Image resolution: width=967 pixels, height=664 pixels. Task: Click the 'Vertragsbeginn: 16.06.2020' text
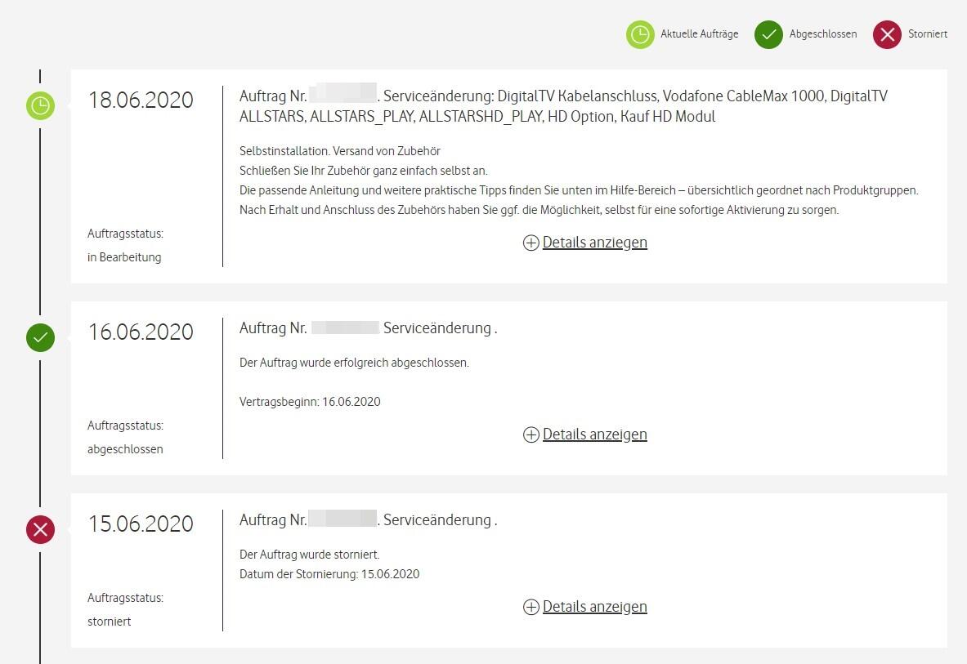[310, 402]
